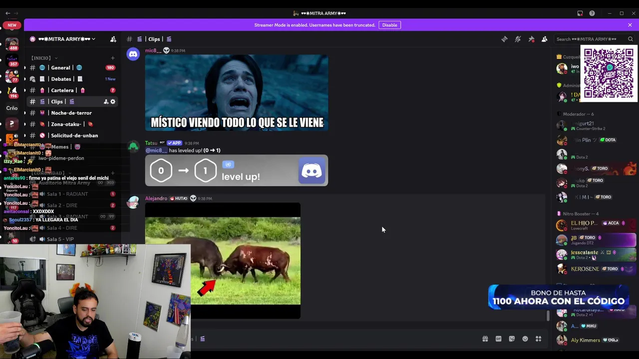This screenshot has width=639, height=359.
Task: Open the gift icon in message bar
Action: click(485, 339)
